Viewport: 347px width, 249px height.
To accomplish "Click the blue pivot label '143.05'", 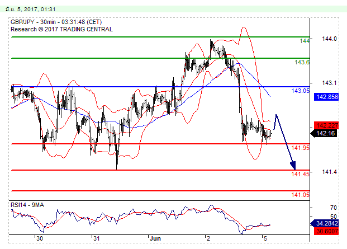I will [300, 91].
